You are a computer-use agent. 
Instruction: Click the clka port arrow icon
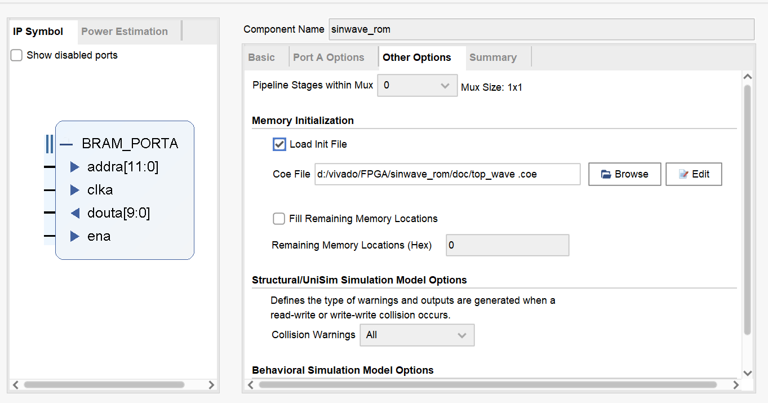(75, 190)
